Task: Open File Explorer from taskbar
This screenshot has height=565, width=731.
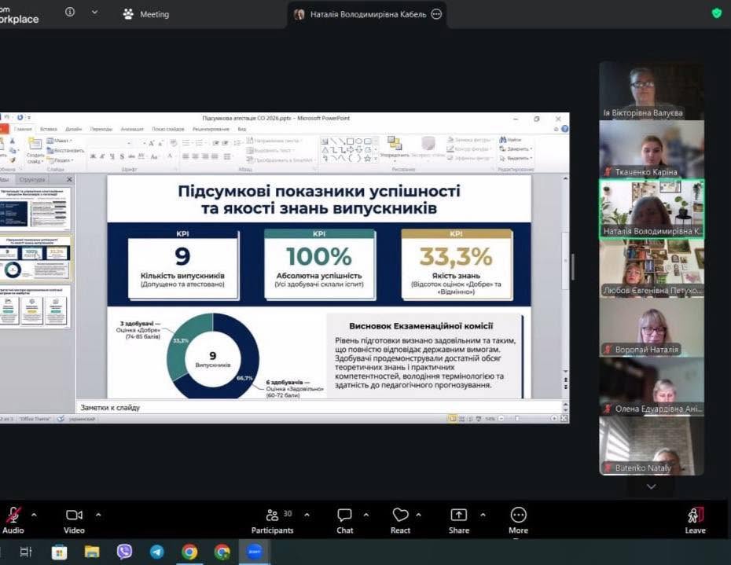Action: pyautogui.click(x=92, y=552)
